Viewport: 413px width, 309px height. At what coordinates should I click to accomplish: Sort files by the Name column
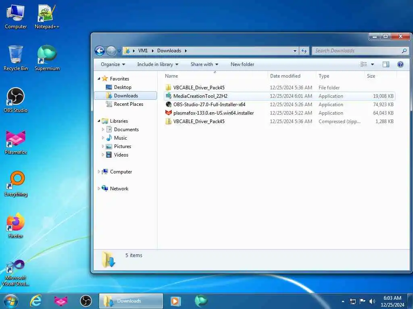(x=215, y=76)
